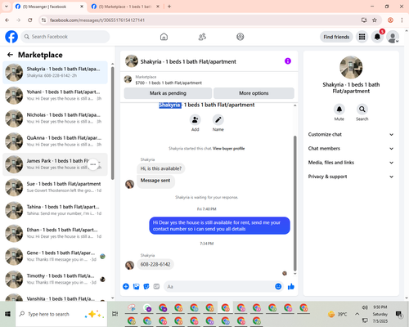Switch to the Messenger | Facebook tab
The width and height of the screenshot is (409, 327).
(x=49, y=7)
